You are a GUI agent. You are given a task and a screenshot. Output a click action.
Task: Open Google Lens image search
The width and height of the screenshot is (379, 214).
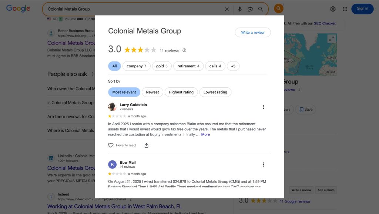pos(250,9)
